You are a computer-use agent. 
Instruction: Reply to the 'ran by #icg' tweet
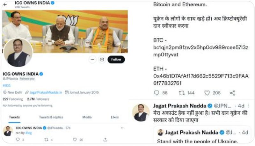coord(18,140)
